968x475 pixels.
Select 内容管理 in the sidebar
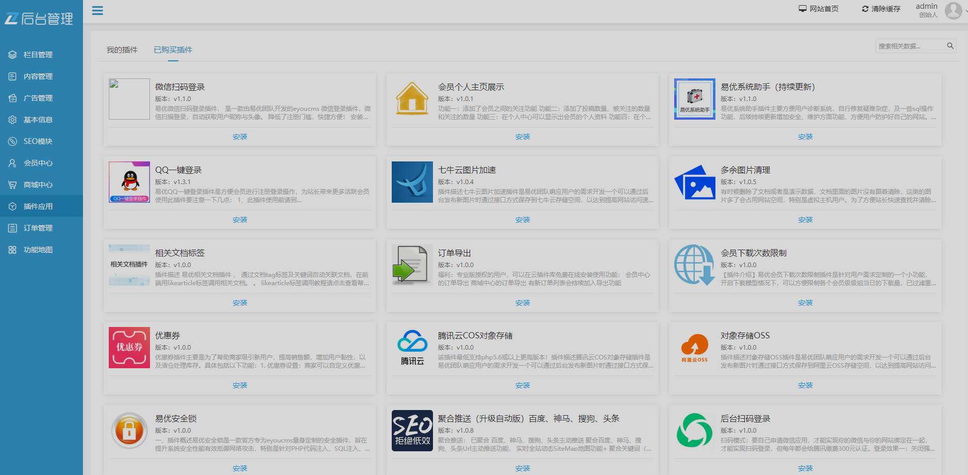(38, 76)
